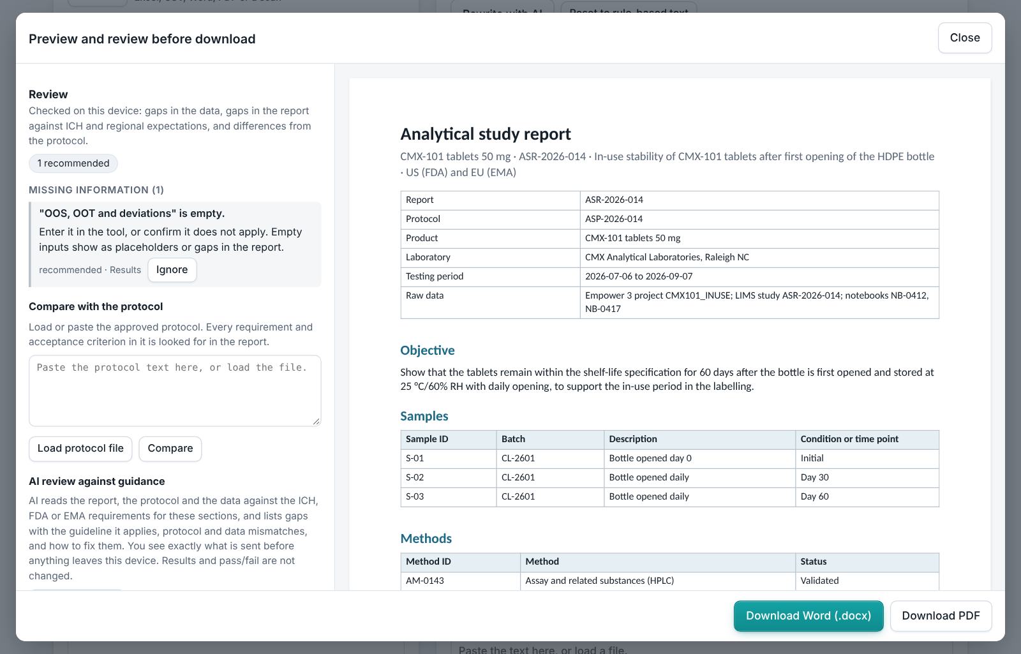Viewport: 1021px width, 654px height.
Task: Select the 'MISSING INFORMATION (1)' heading
Action: click(96, 190)
